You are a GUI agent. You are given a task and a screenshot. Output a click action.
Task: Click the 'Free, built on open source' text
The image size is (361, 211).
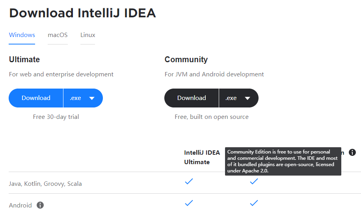[212, 117]
